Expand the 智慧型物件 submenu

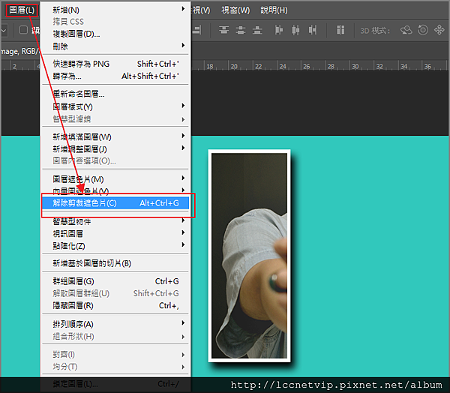[x=115, y=221]
